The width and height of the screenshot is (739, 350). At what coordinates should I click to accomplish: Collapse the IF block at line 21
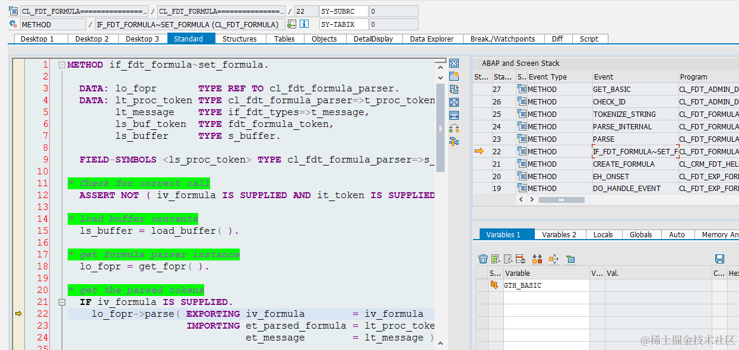62,302
